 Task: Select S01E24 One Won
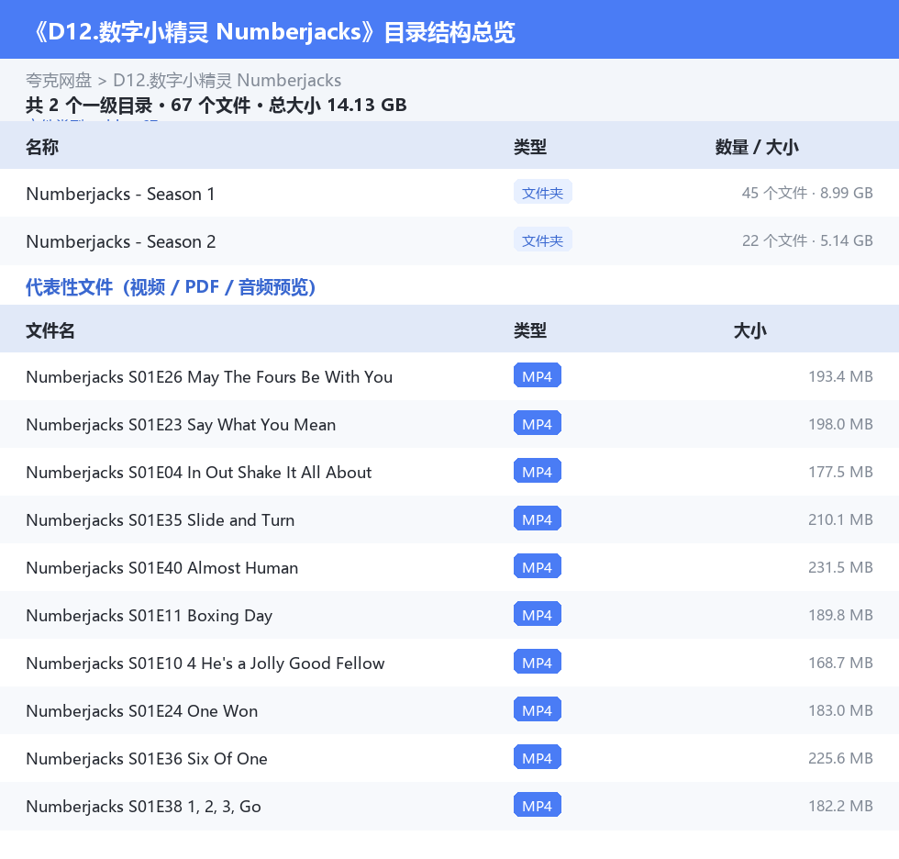pos(141,710)
